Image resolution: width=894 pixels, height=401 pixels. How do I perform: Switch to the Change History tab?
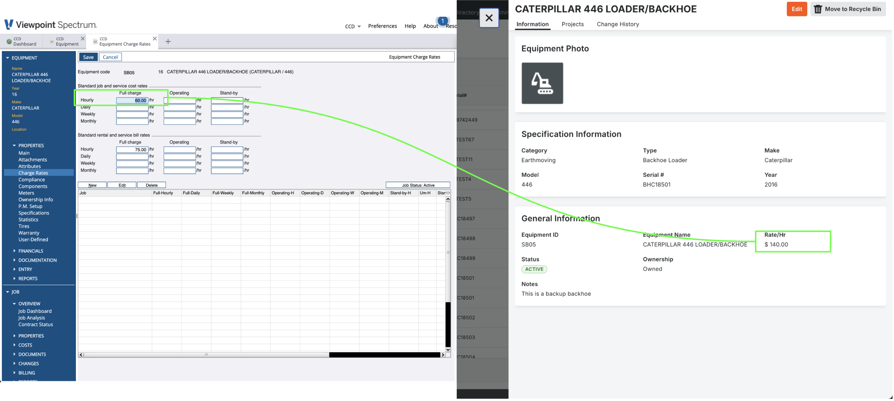point(618,24)
